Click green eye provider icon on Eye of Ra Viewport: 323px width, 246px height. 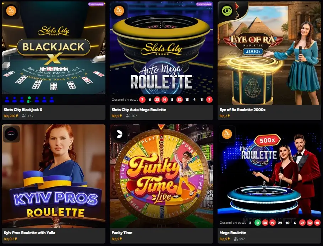pos(227,11)
